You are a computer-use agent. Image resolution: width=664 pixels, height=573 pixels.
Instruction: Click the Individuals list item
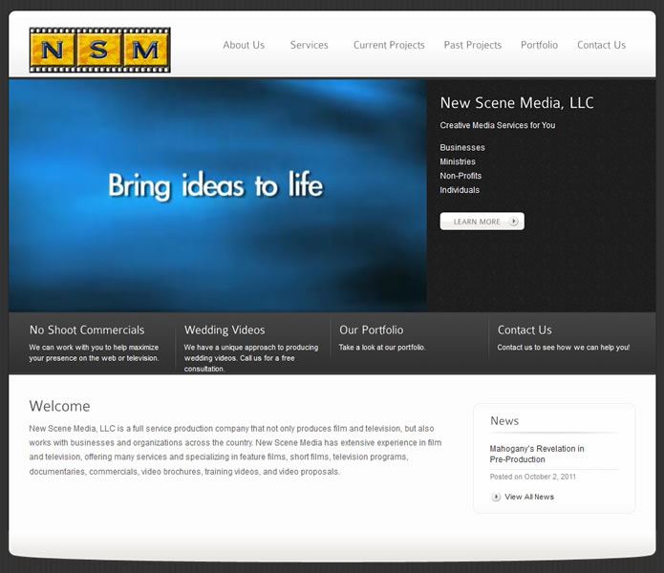point(460,190)
